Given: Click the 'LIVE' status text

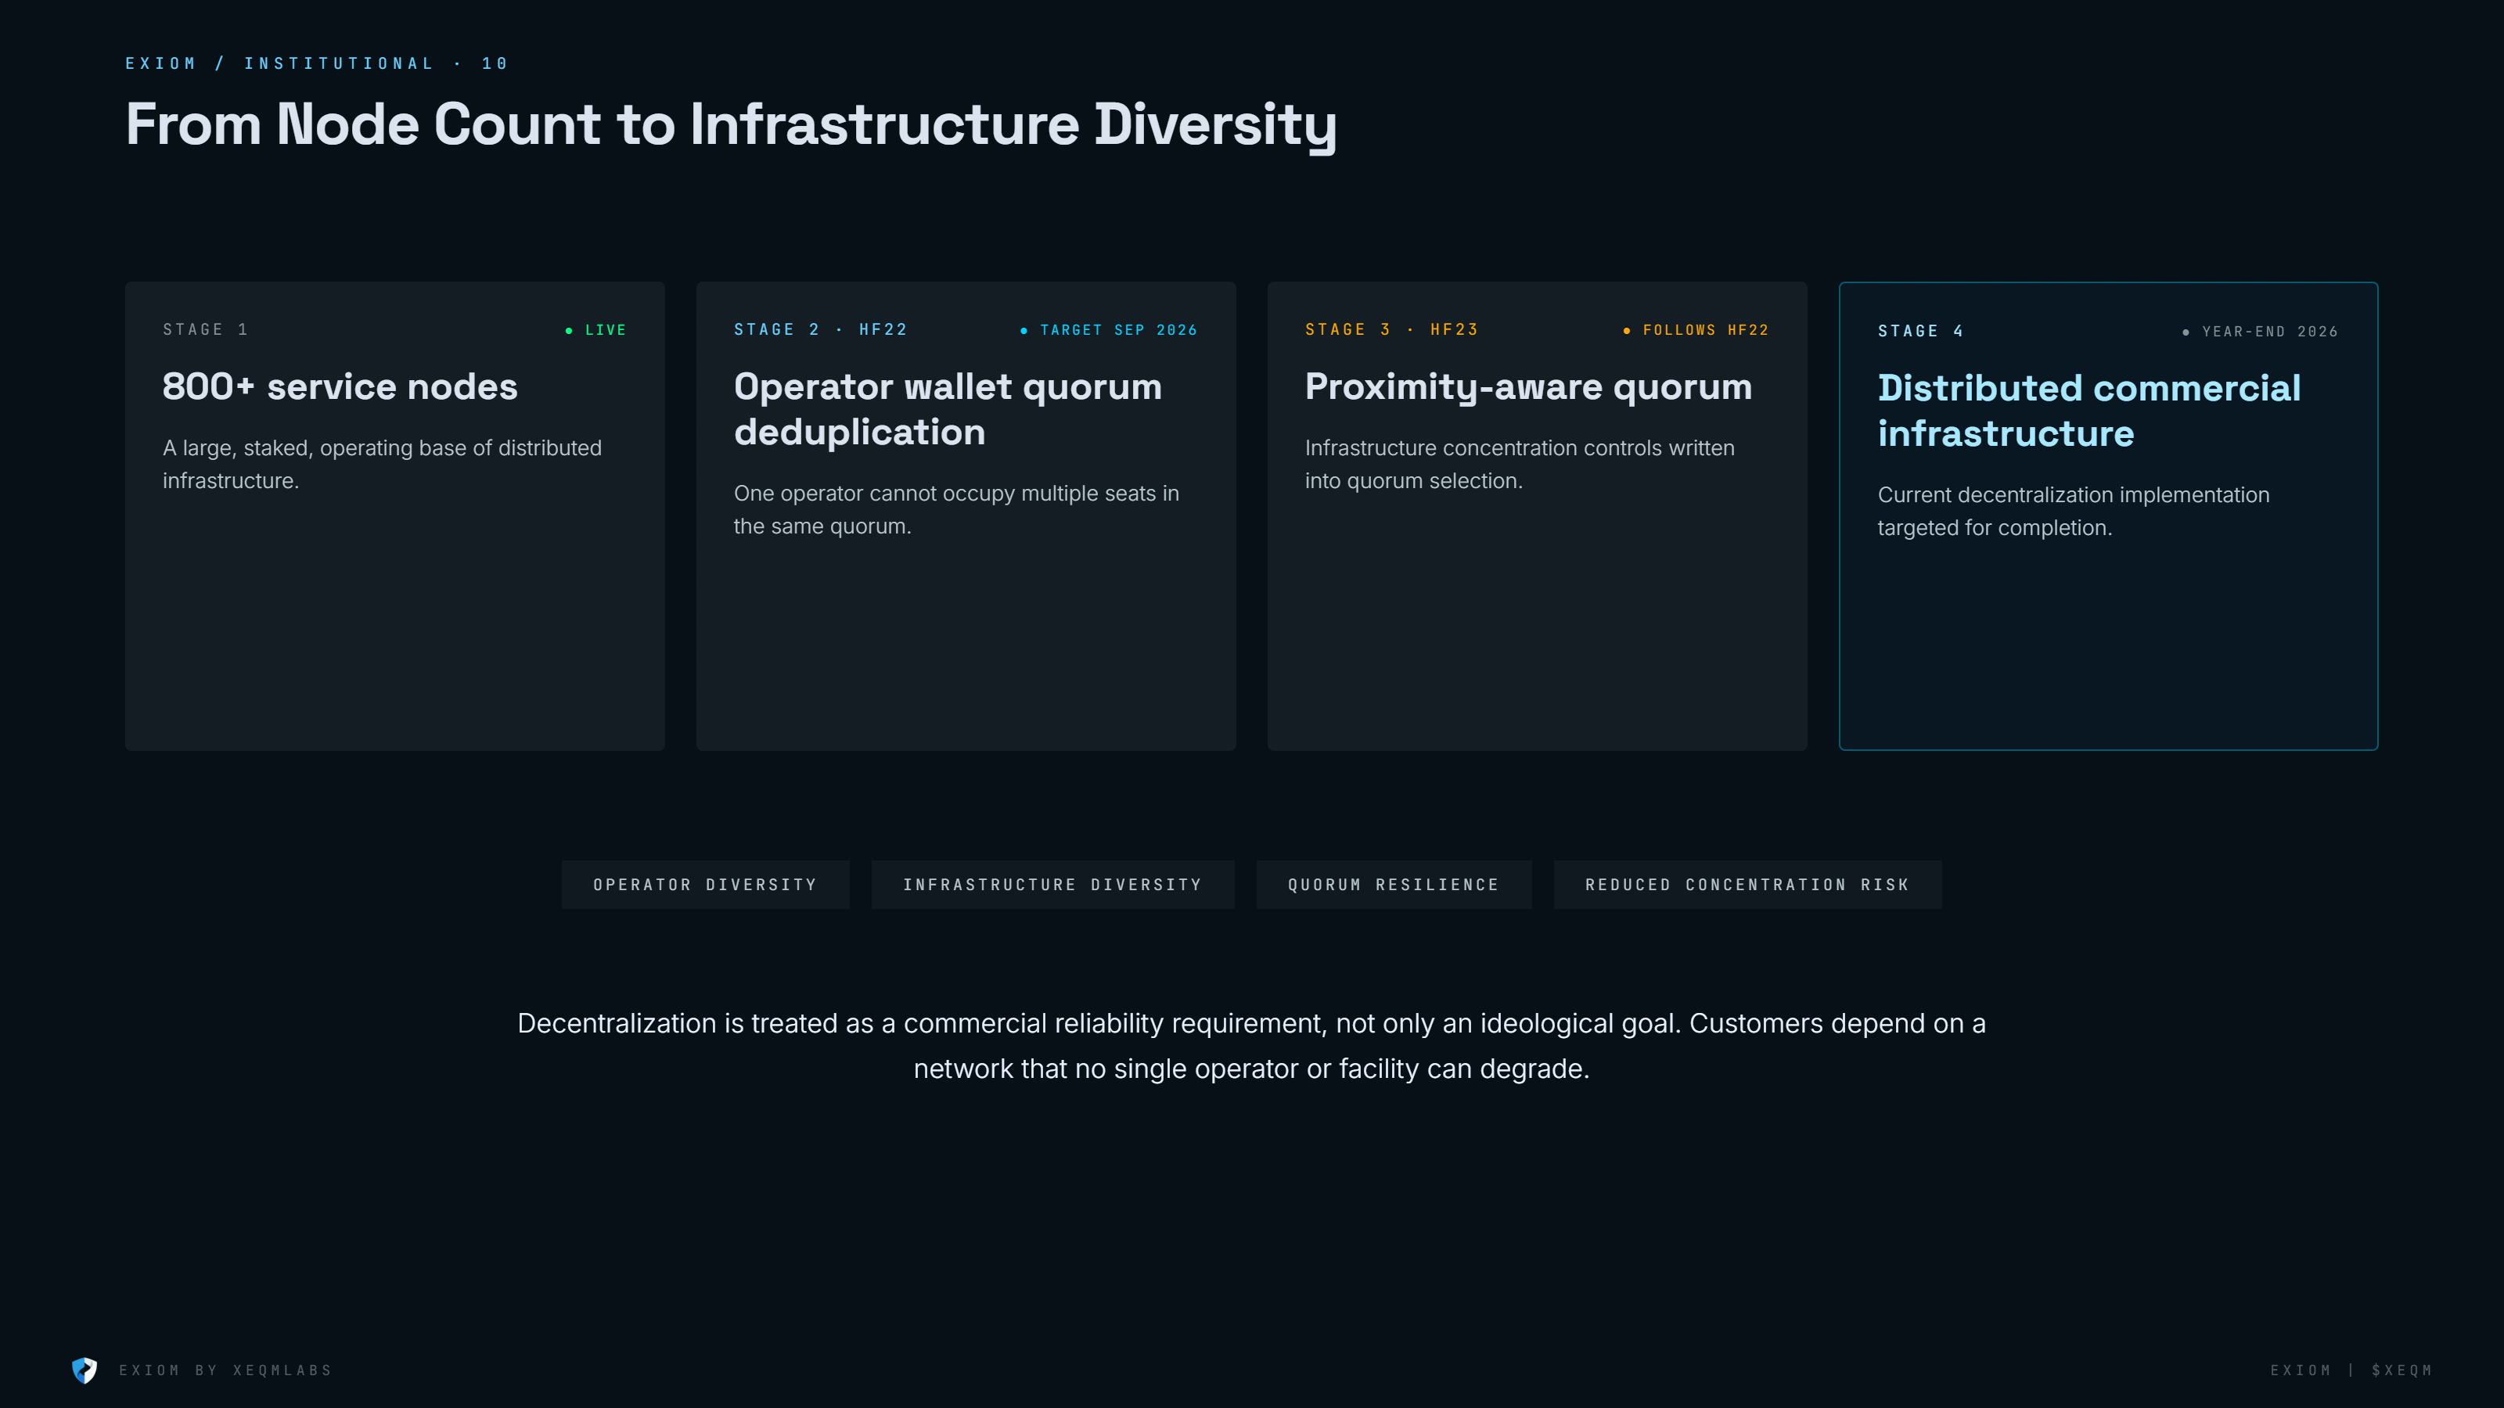Looking at the screenshot, I should 606,330.
